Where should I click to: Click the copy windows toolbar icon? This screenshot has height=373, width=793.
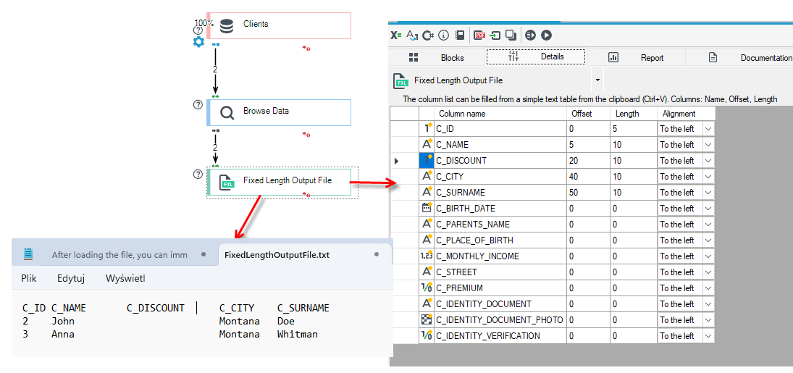coord(511,35)
